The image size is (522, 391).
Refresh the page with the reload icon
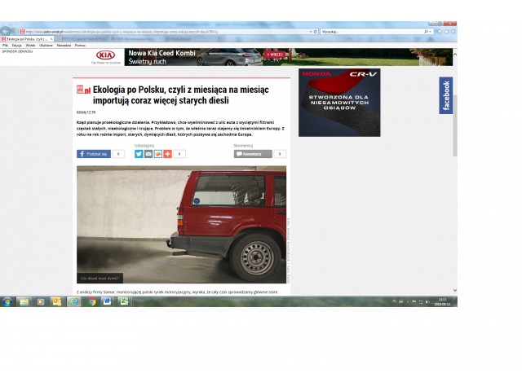click(x=315, y=31)
